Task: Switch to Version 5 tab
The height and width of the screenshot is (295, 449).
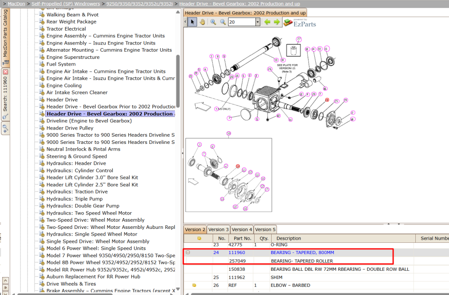Action: [265, 229]
